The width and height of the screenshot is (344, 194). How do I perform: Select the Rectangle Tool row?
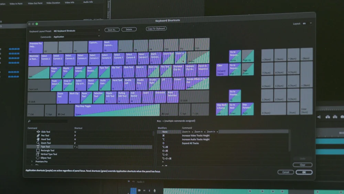pos(89,151)
